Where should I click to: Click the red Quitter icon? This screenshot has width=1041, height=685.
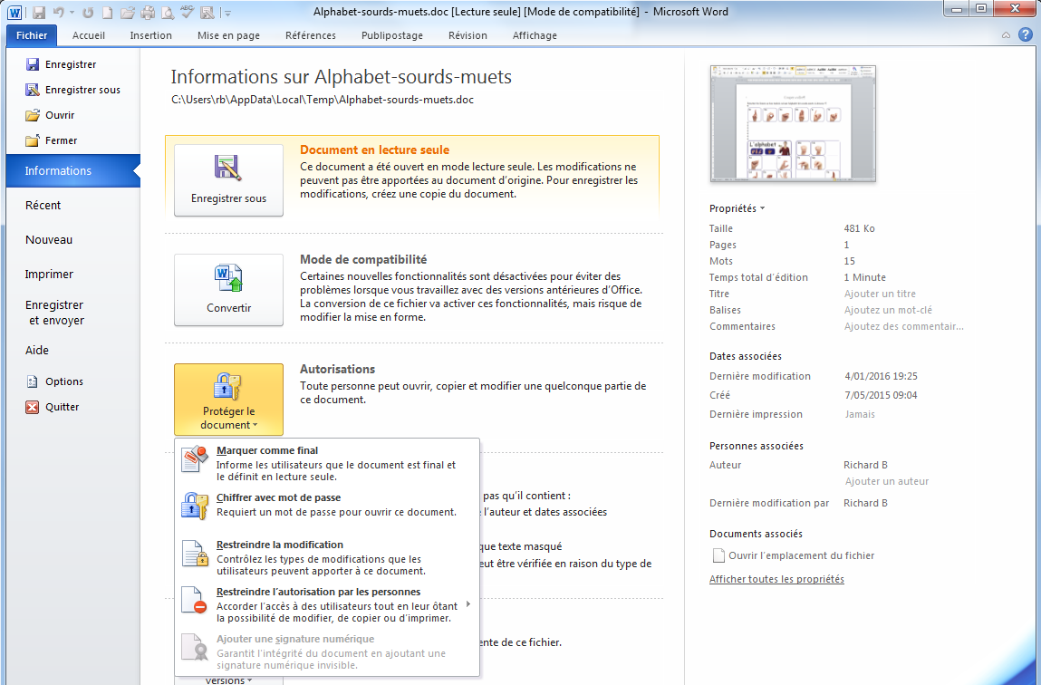click(x=32, y=407)
